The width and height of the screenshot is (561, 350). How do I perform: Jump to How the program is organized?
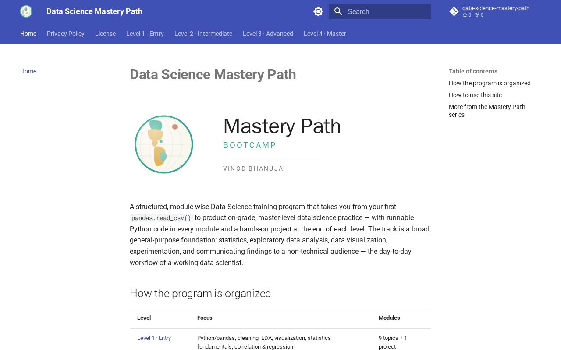(490, 83)
